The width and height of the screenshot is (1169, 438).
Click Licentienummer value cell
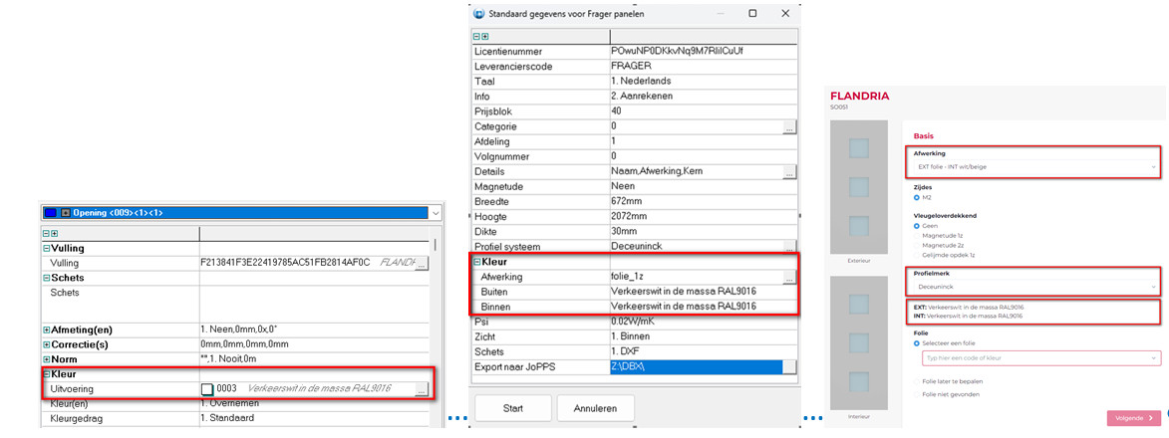click(x=703, y=52)
